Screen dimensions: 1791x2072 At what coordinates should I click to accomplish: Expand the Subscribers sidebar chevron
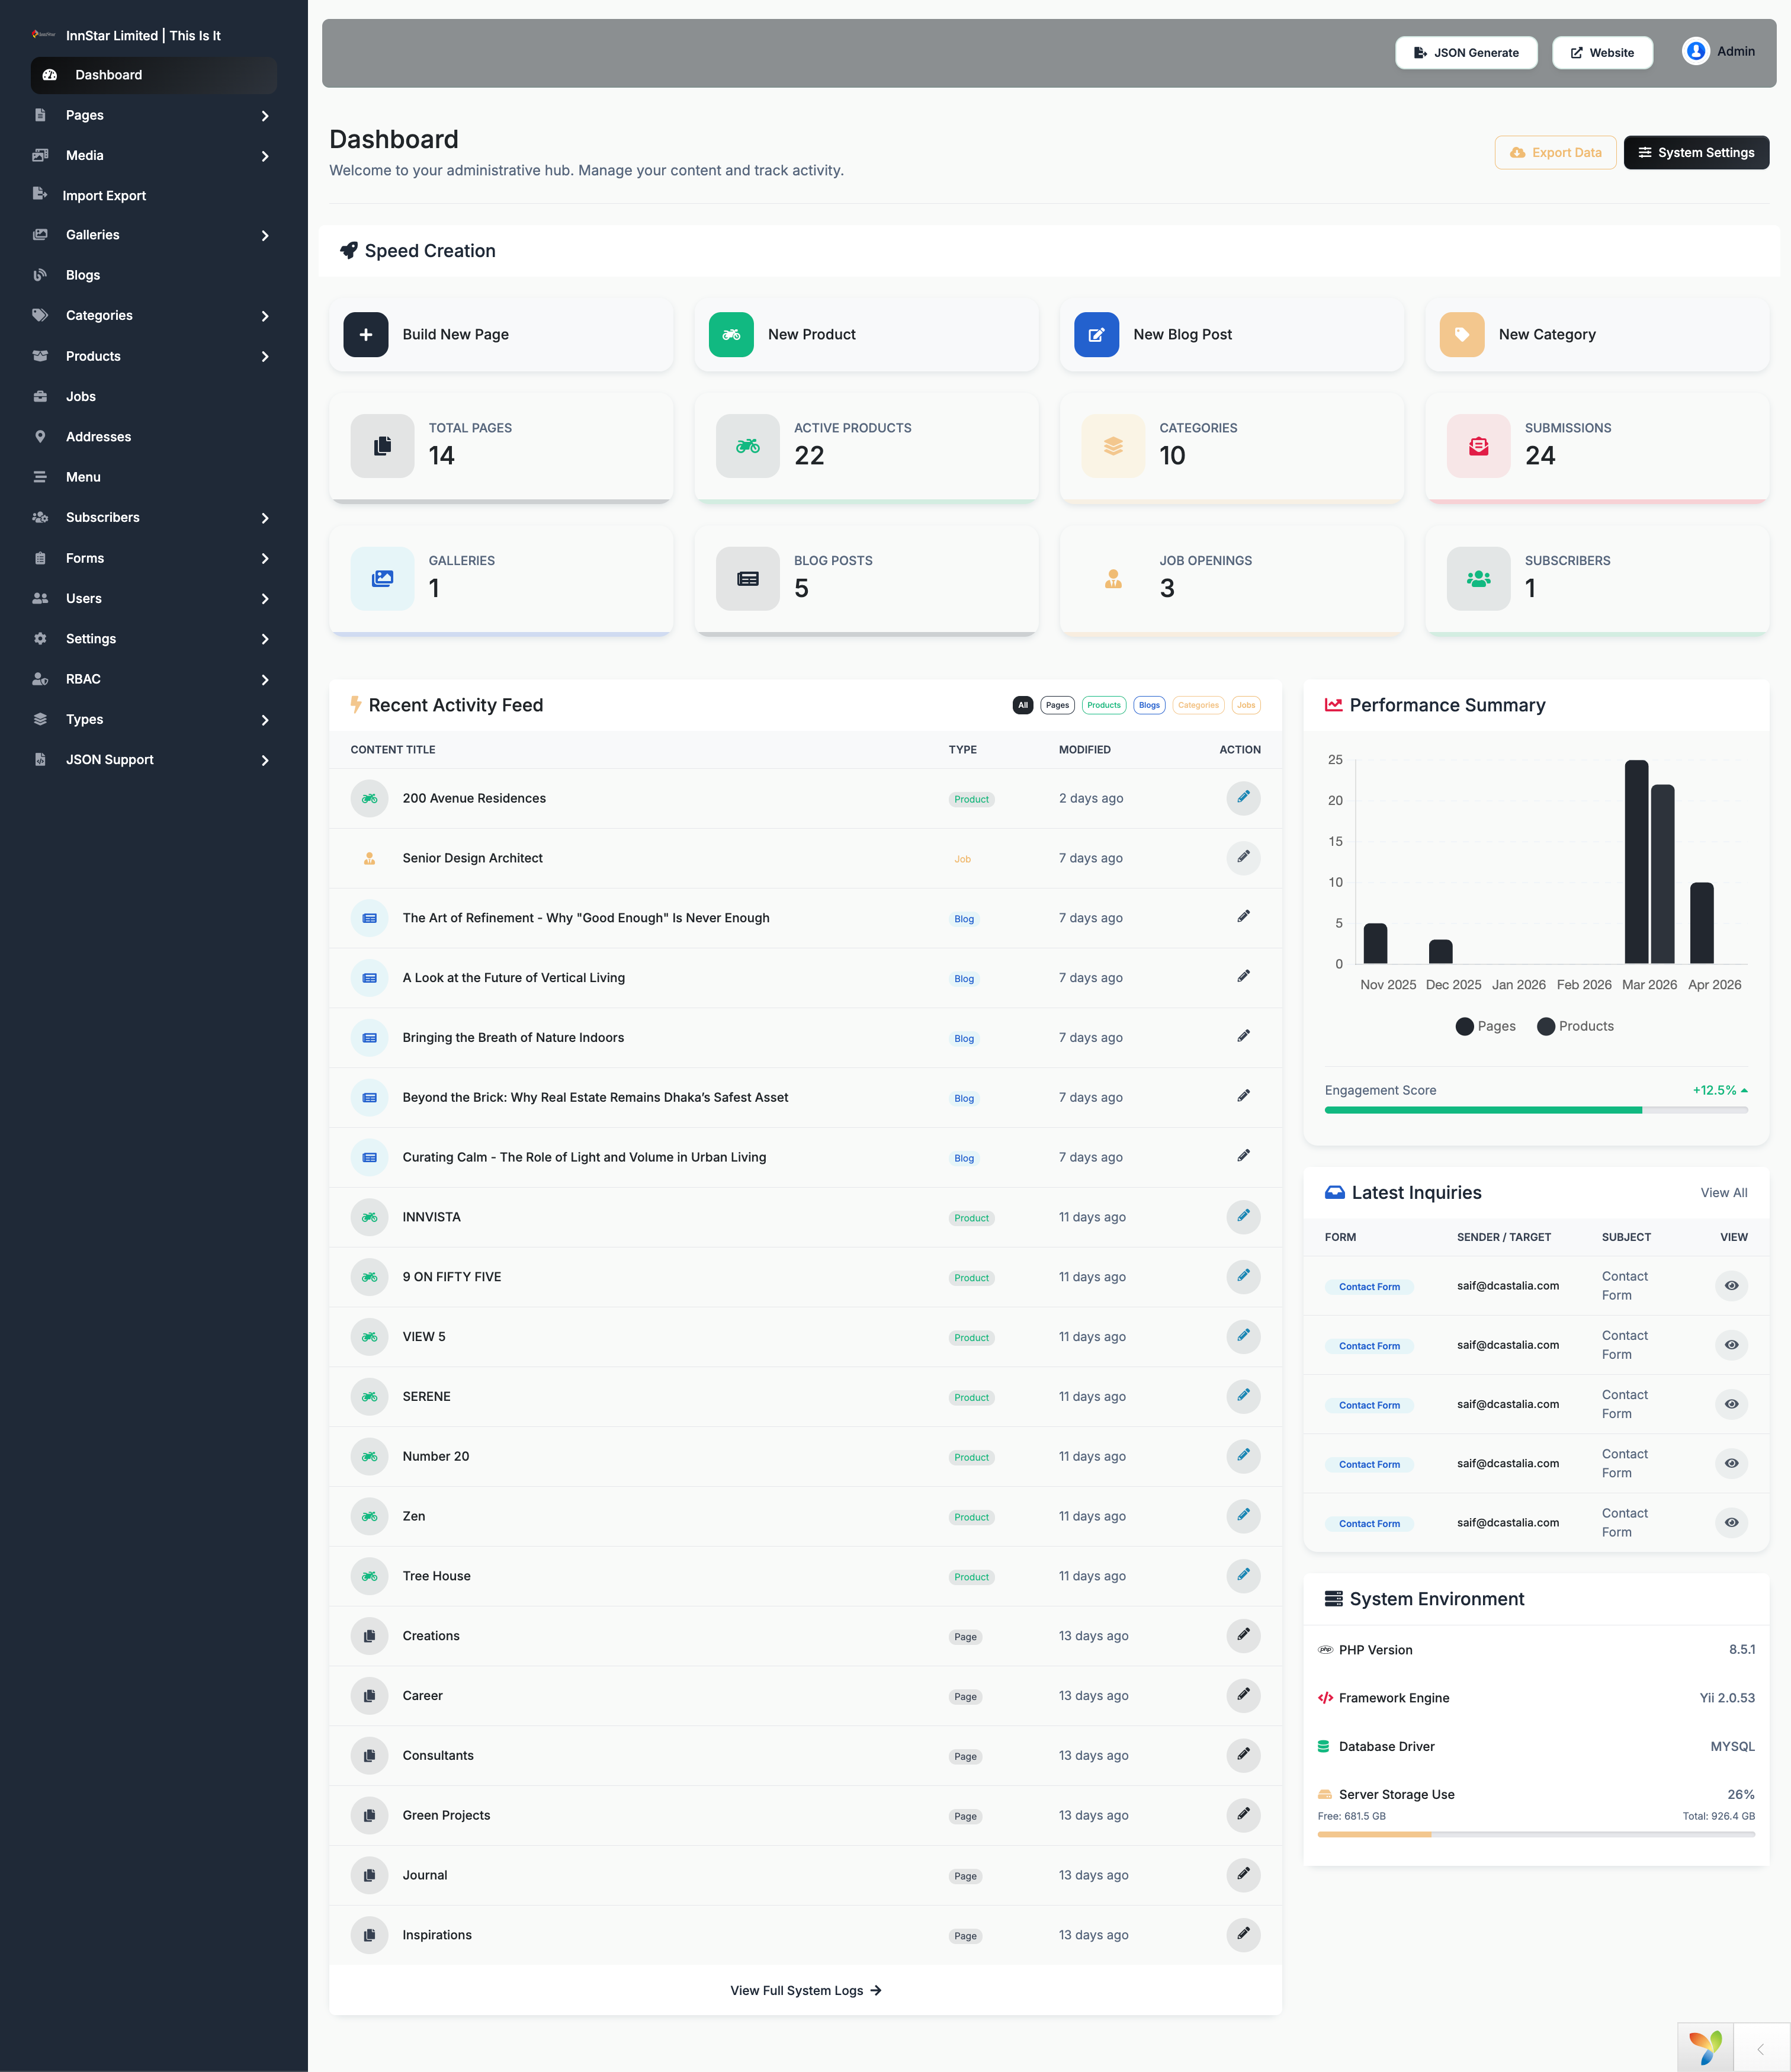pos(265,518)
